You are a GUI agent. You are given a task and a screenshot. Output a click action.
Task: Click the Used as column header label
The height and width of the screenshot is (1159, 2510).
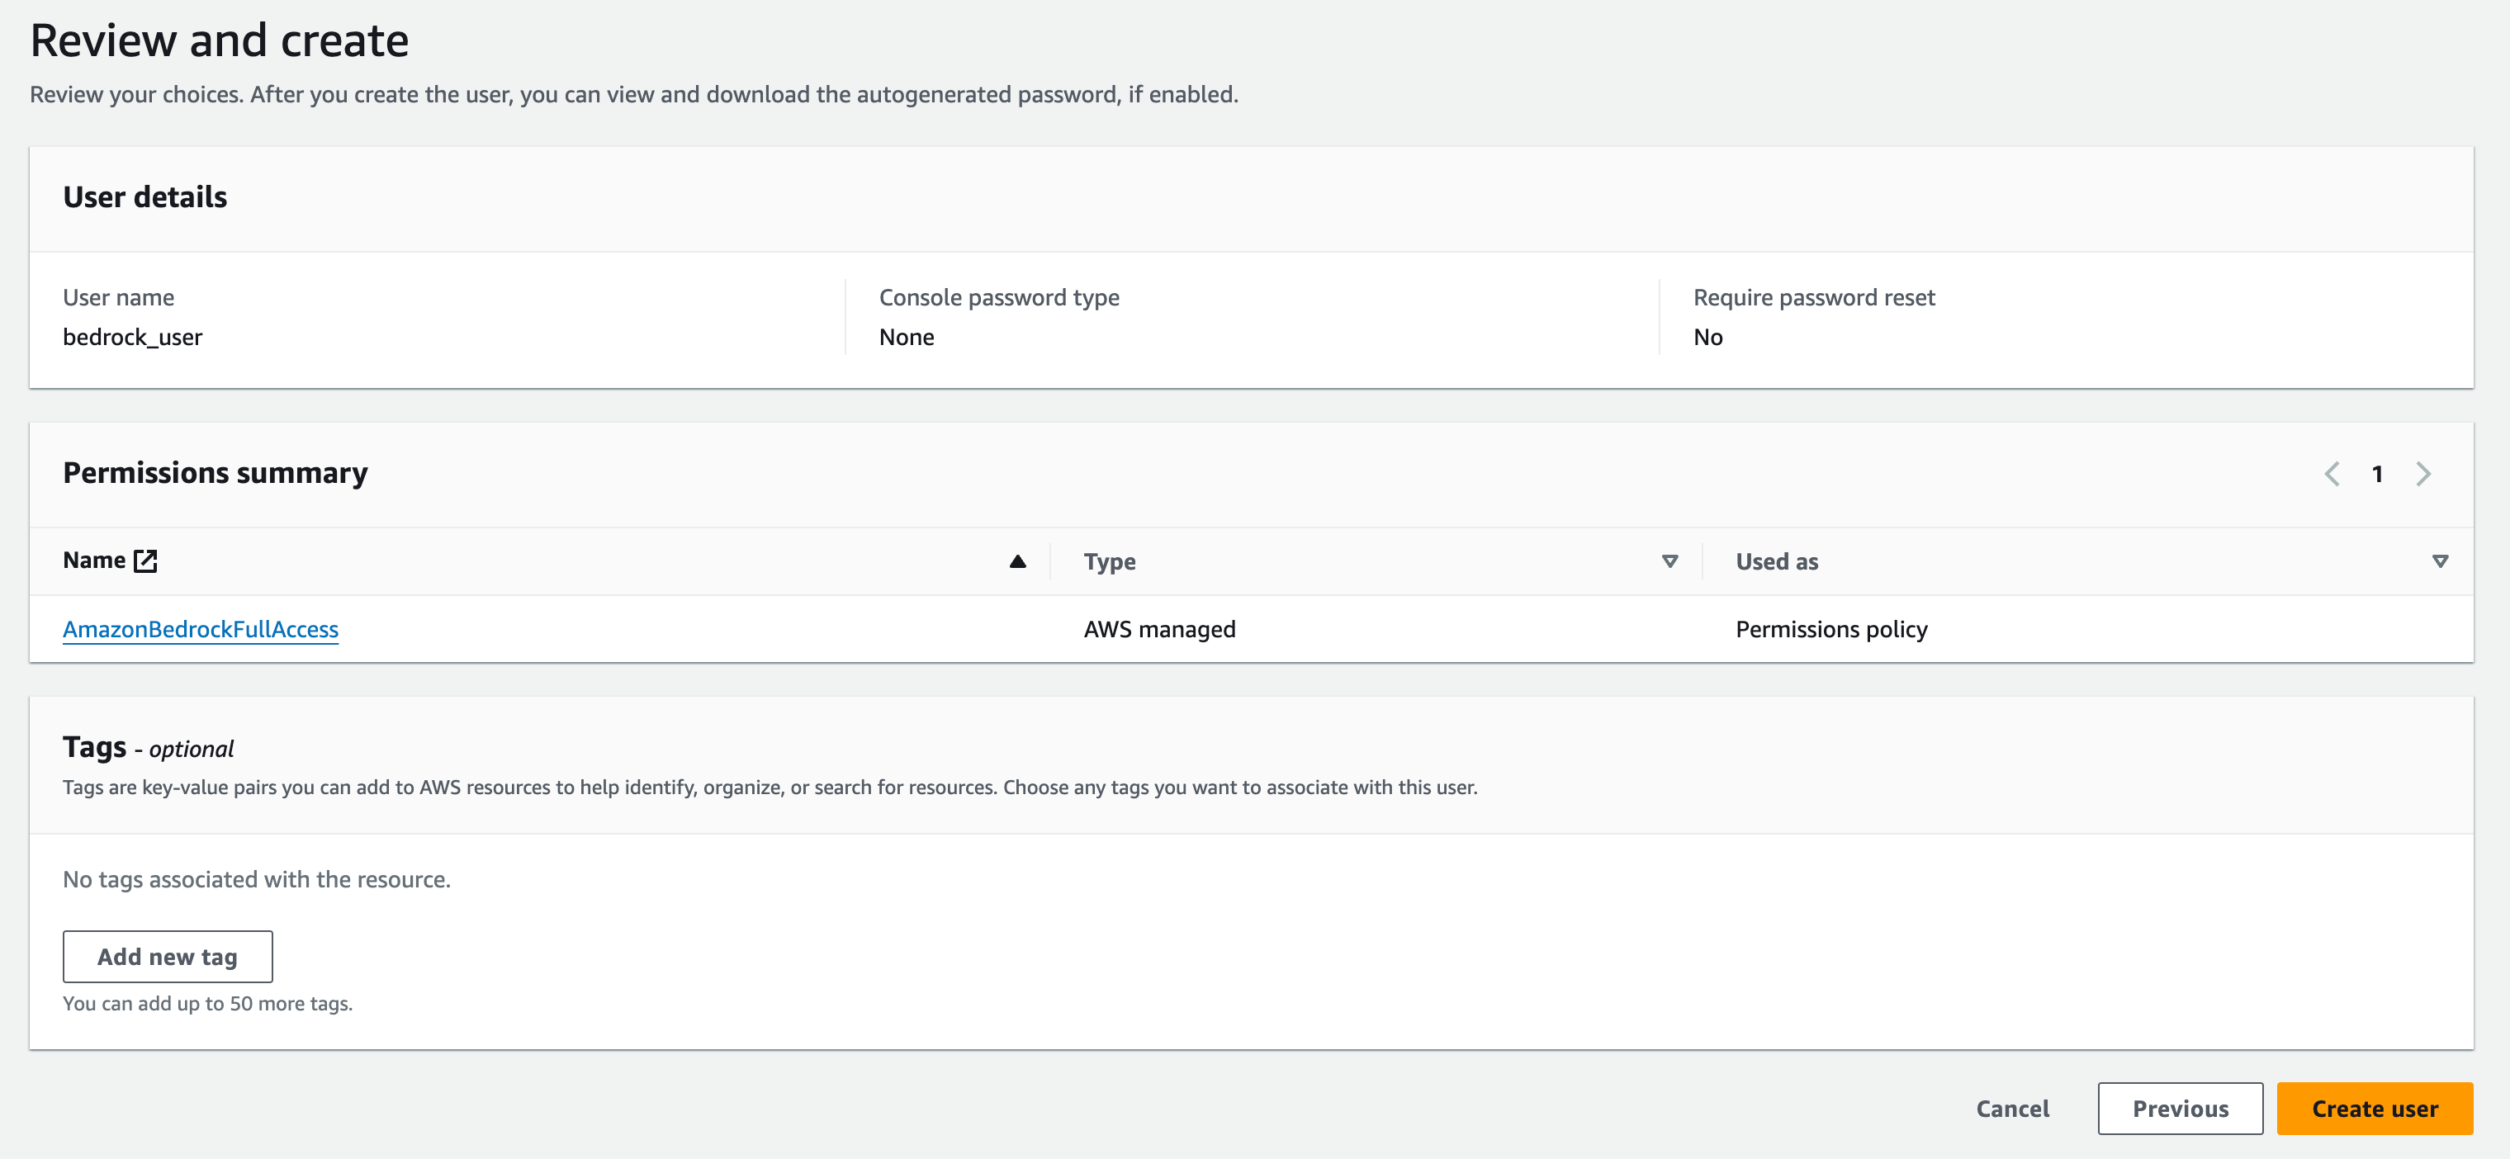1776,561
